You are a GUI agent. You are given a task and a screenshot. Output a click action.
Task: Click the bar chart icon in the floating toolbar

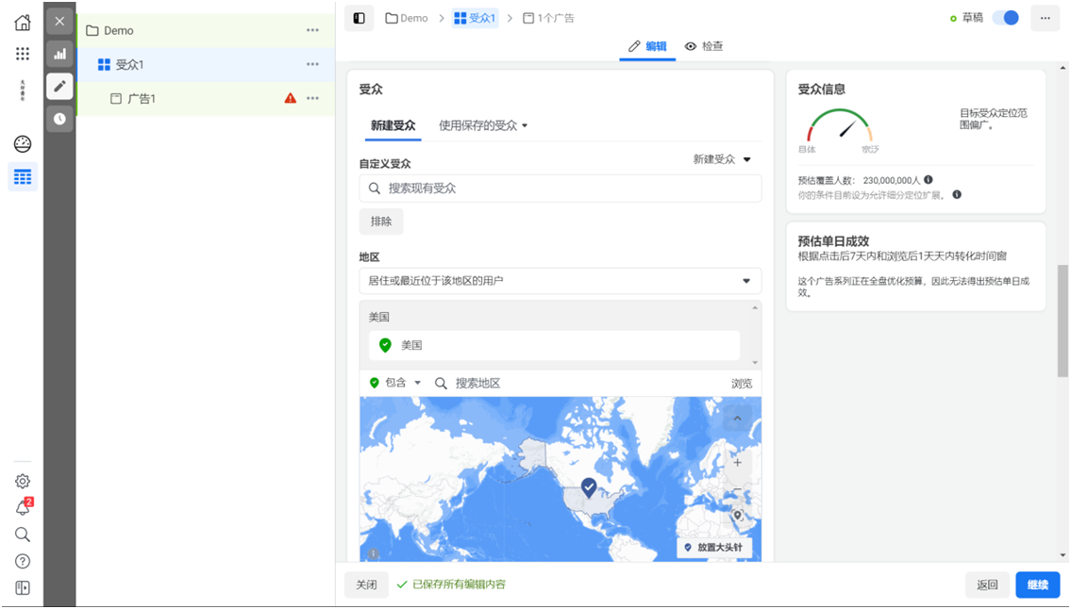click(59, 54)
